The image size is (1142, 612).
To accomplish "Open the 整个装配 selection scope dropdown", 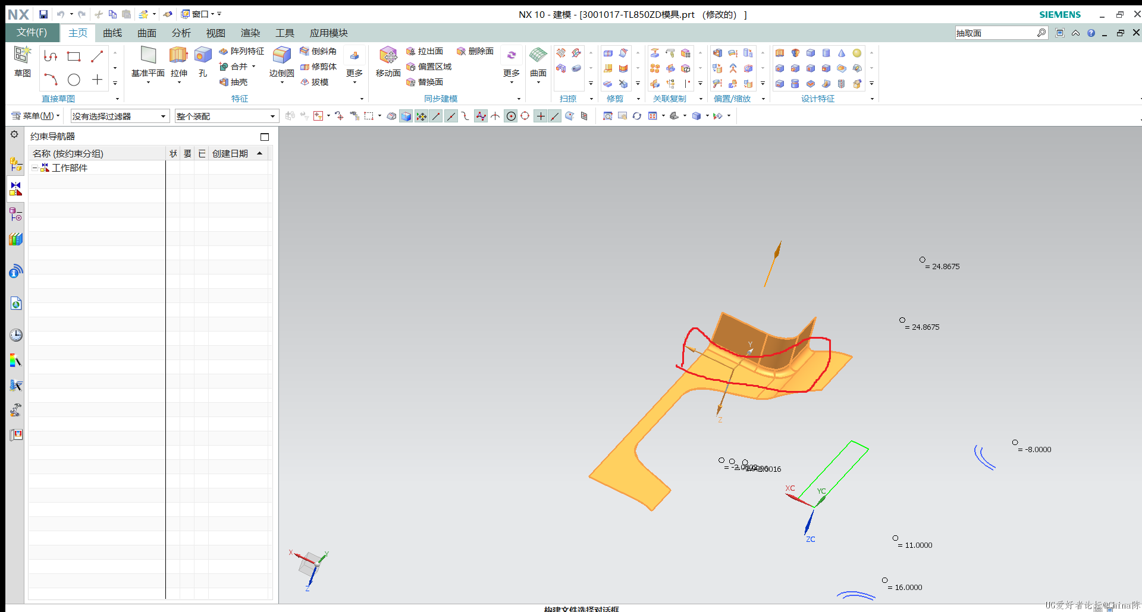I will pyautogui.click(x=226, y=116).
